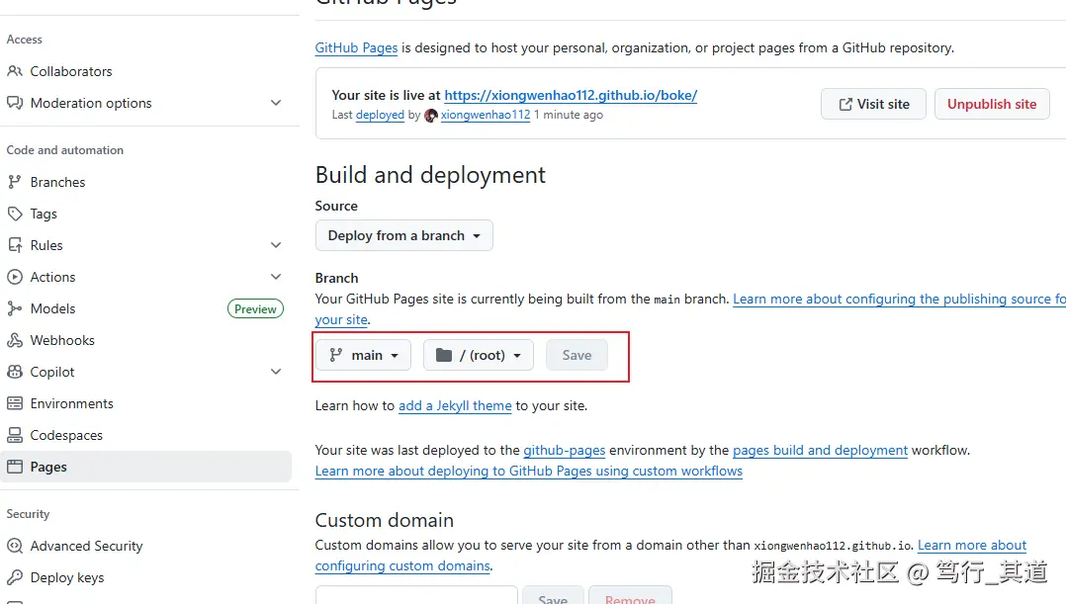This screenshot has width=1066, height=604.
Task: Click the Collaborators people icon
Action: pos(15,71)
